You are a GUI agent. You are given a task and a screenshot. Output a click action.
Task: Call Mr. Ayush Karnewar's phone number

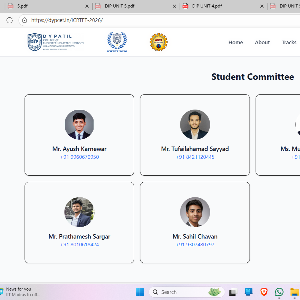(79, 157)
